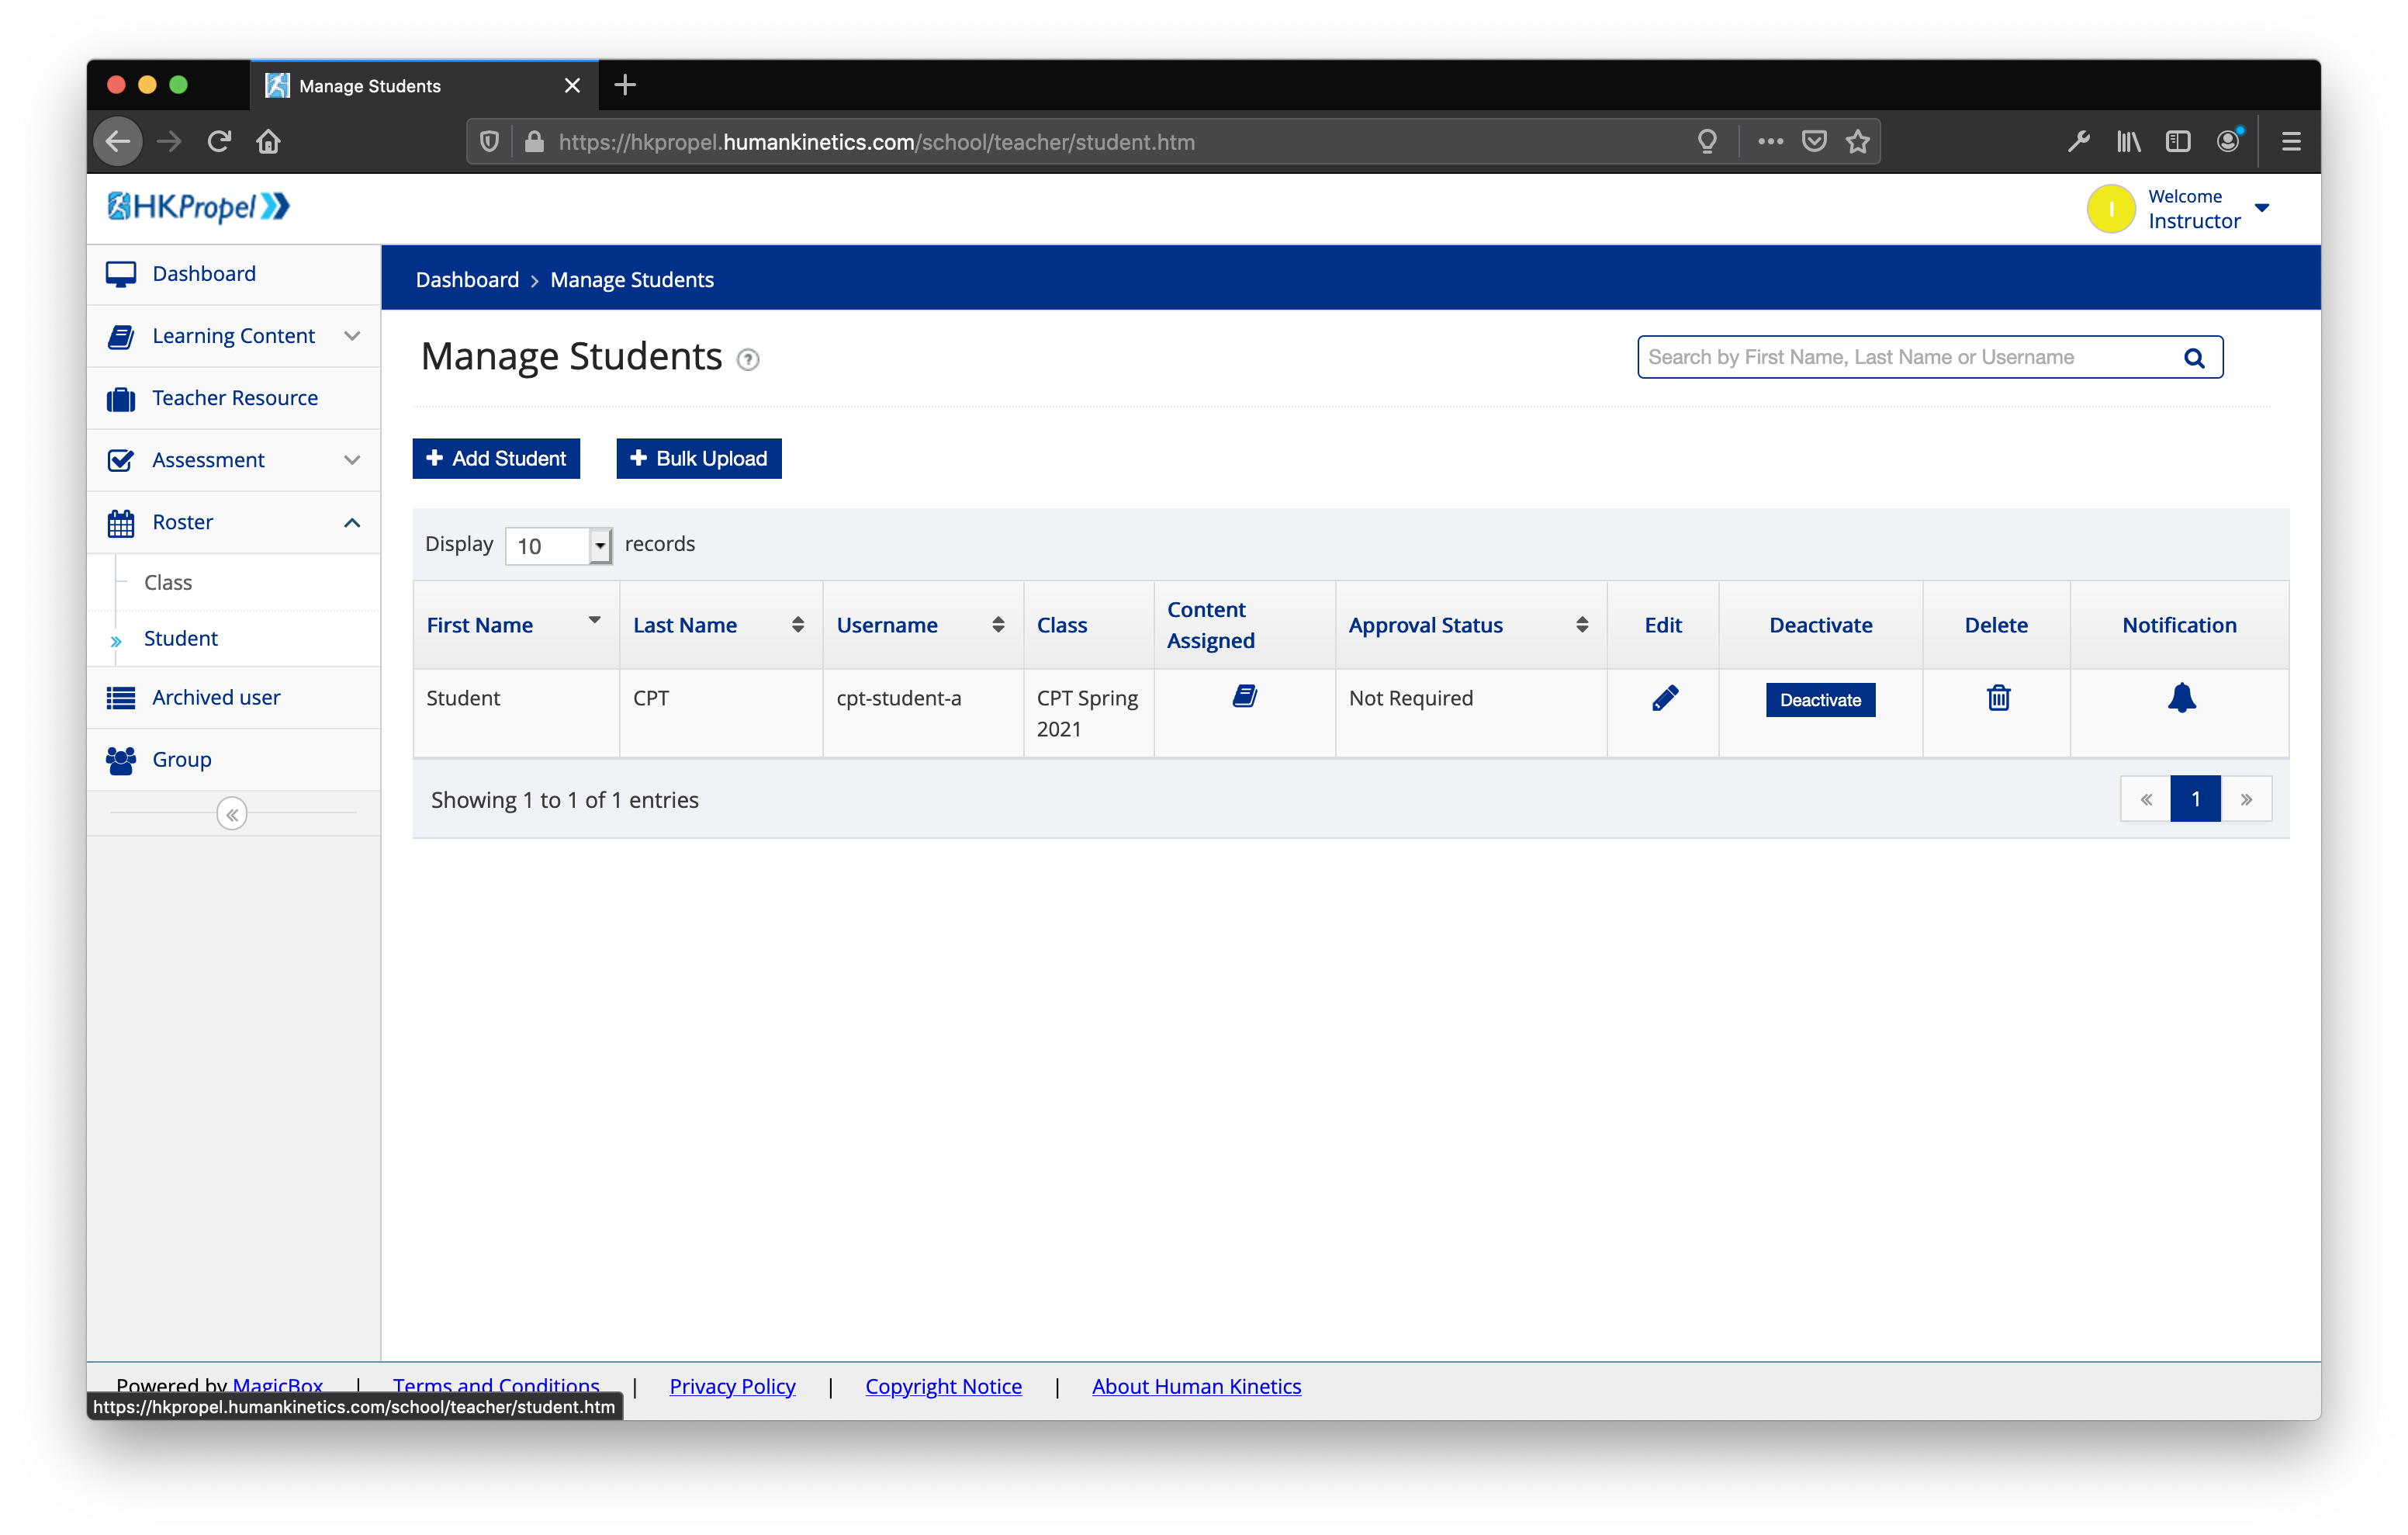Click the notification bell icon for the student
Screen dimensions: 2408x1535
click(x=2180, y=698)
